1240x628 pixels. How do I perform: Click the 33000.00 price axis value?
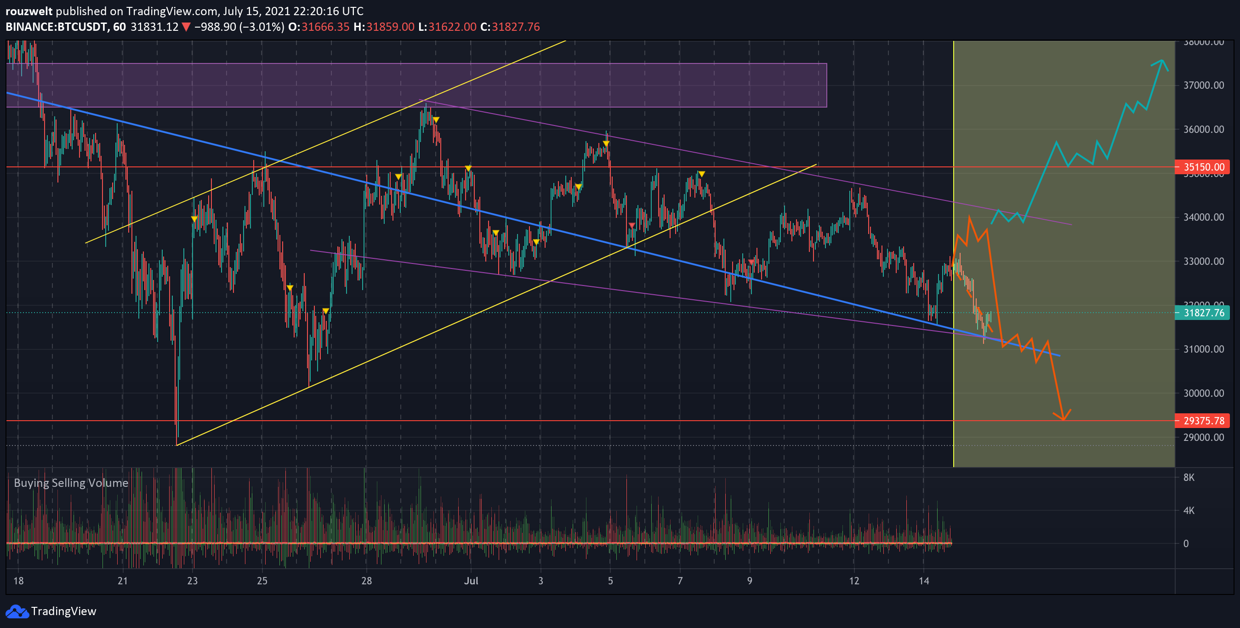pyautogui.click(x=1203, y=261)
